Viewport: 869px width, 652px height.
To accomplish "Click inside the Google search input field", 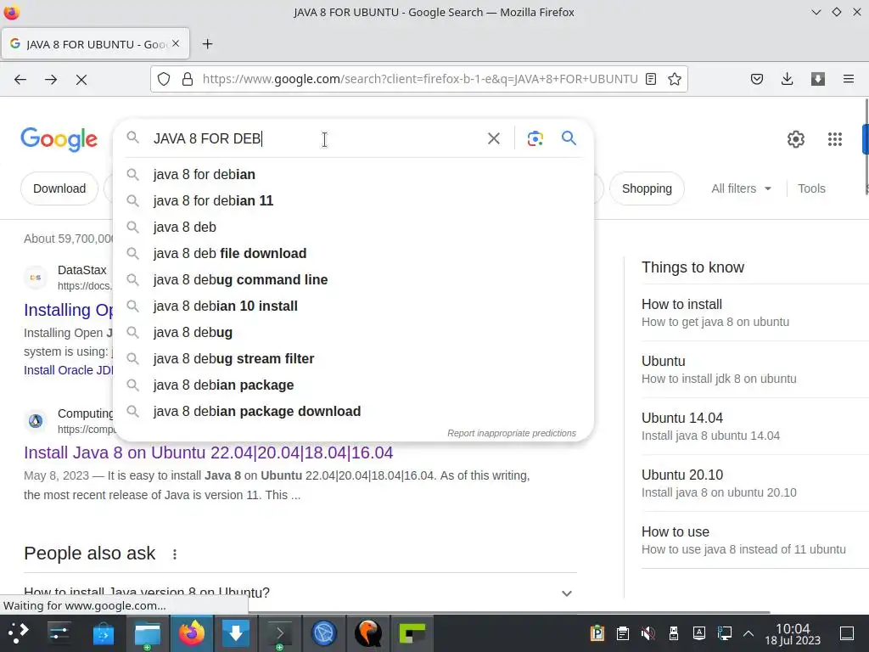I will [316, 138].
